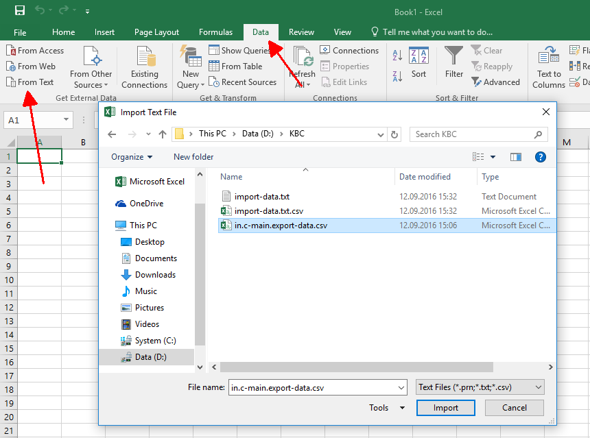
Task: Sort Z to A descending
Action: click(x=397, y=76)
